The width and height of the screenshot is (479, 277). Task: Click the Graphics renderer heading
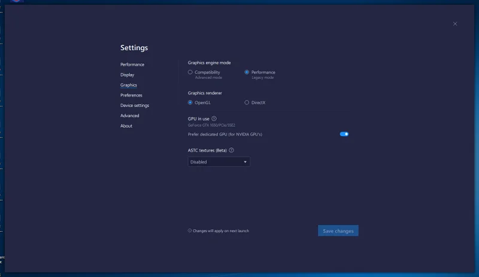[x=205, y=93]
